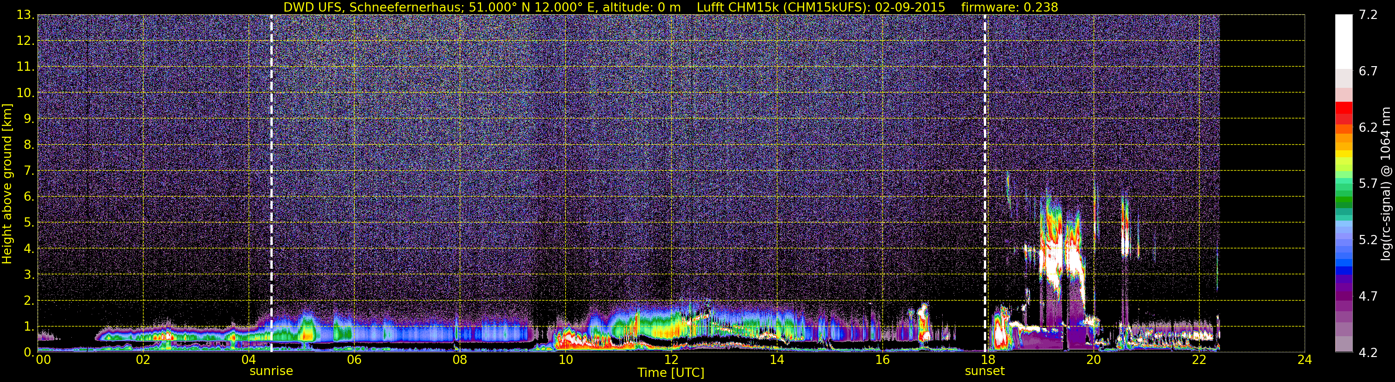Click the '04' time axis tick label

click(248, 360)
